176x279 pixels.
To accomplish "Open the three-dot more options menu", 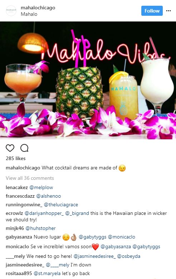I will pos(168,11).
